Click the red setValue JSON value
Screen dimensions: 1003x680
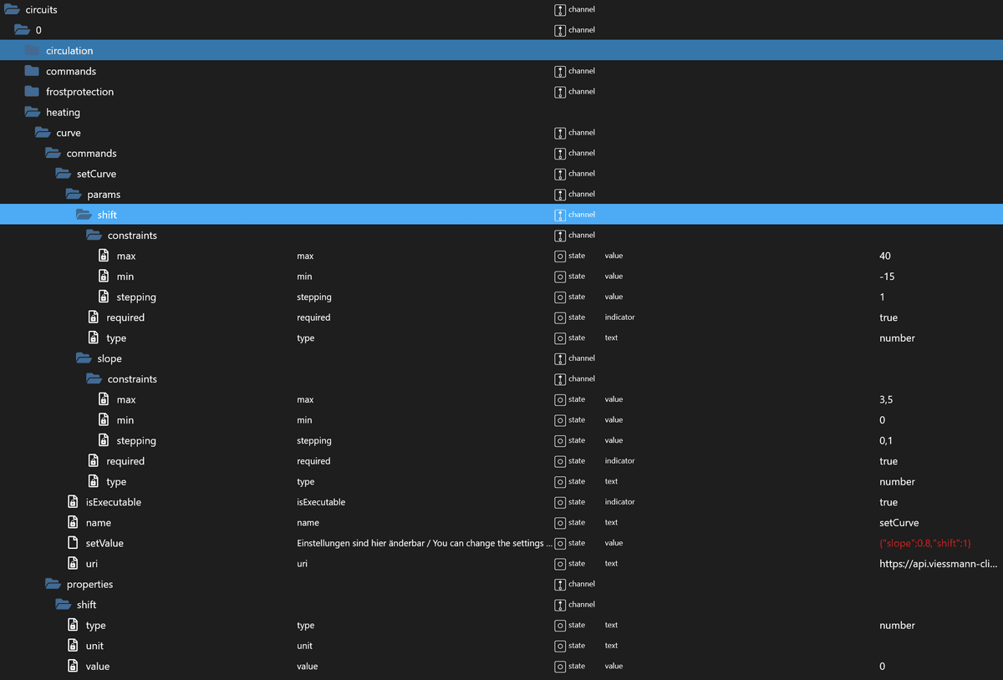[924, 542]
